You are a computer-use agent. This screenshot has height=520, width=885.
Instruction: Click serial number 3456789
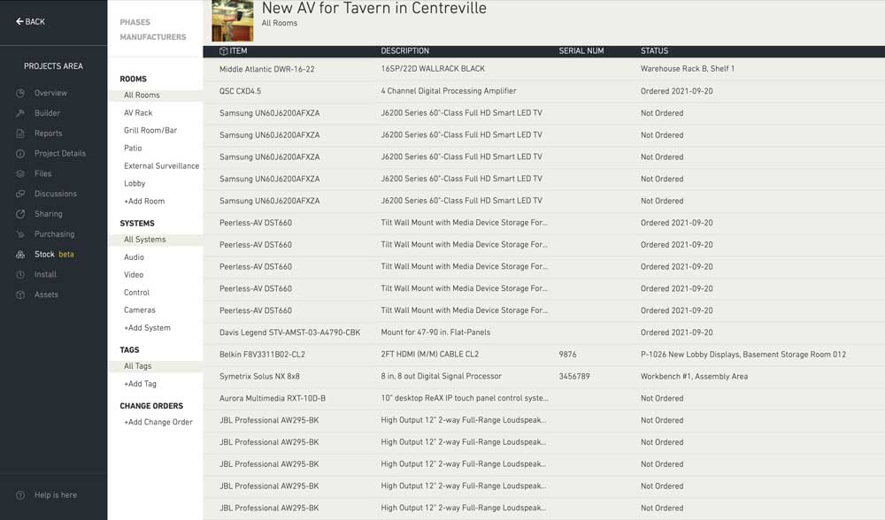click(x=574, y=376)
